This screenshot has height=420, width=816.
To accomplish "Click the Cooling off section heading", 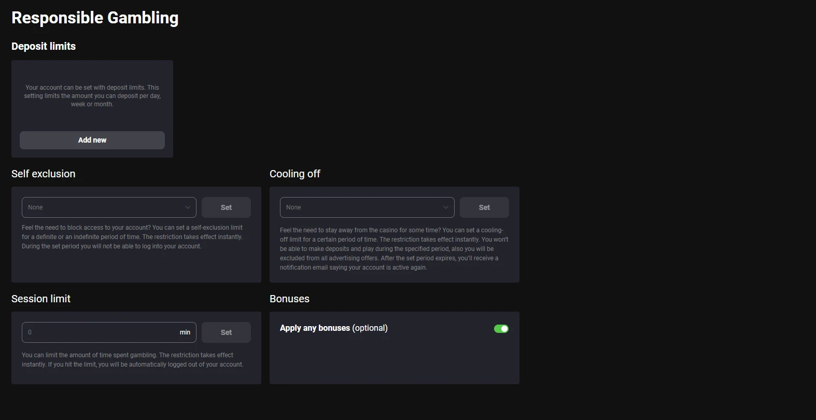I will 295,174.
